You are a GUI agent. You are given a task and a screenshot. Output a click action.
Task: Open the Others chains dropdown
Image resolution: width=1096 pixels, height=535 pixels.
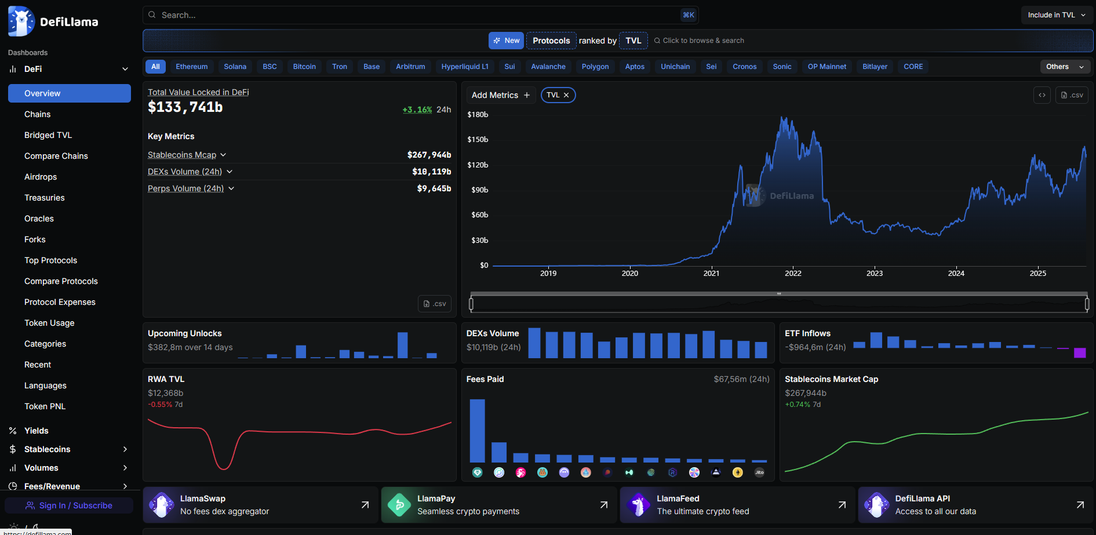click(1065, 67)
